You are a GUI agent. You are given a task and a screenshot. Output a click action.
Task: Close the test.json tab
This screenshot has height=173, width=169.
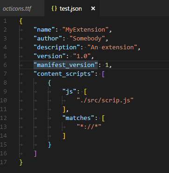(93, 8)
